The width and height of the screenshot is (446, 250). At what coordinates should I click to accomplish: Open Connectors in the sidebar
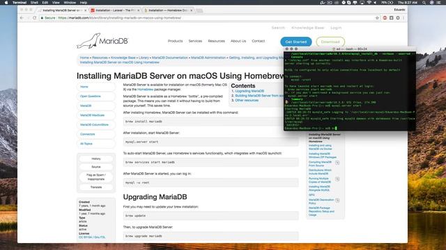96,134
